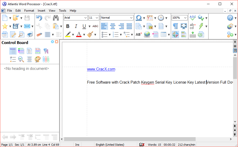Toggle justify alignment button
This screenshot has width=238, height=147.
click(x=129, y=26)
